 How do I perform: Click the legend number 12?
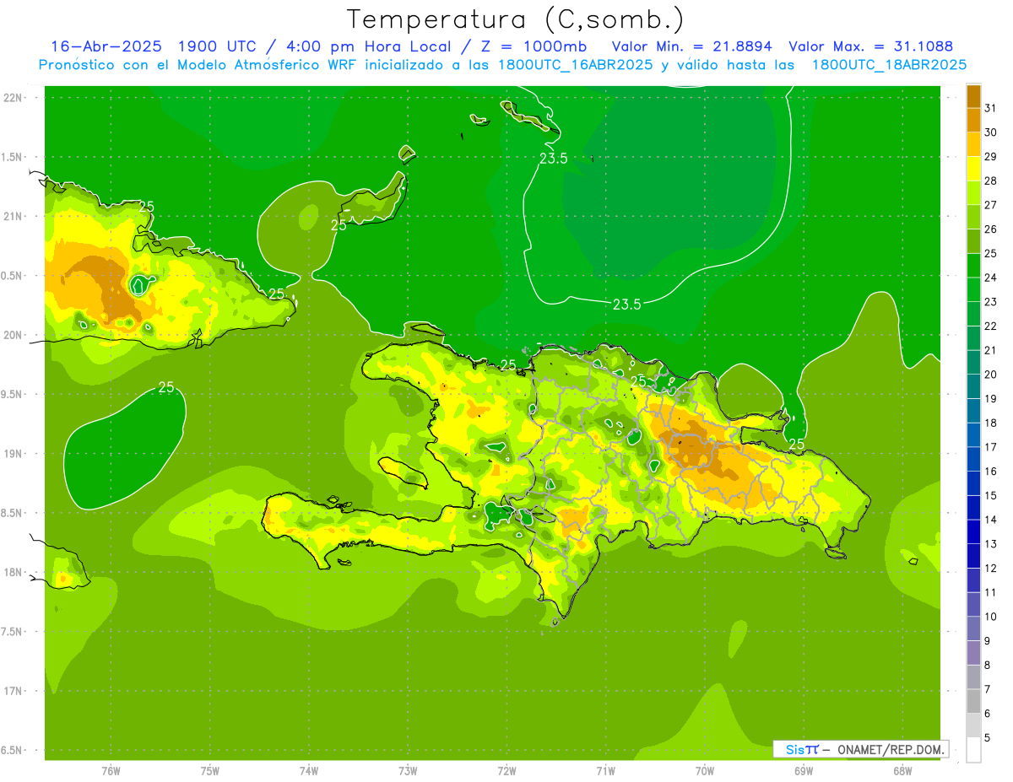(x=991, y=569)
